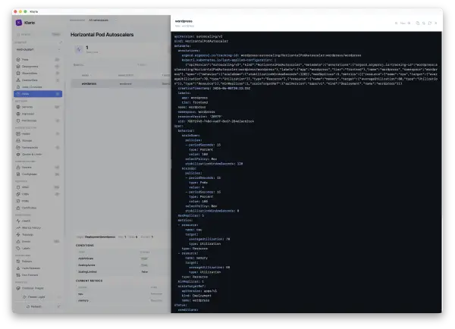This screenshot has height=329, width=455.
Task: Open Secrets in the sidebar
Action: [38, 168]
